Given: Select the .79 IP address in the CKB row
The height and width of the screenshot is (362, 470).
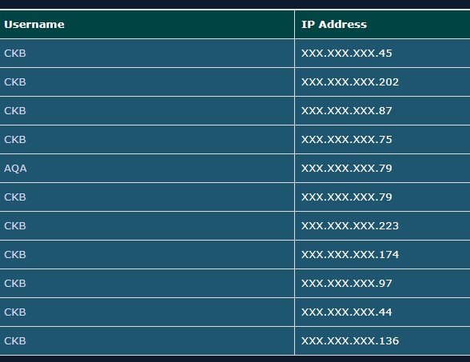Looking at the screenshot, I should point(347,197).
